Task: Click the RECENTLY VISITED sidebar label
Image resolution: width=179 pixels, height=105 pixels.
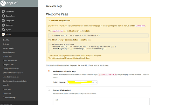Action: (6, 104)
